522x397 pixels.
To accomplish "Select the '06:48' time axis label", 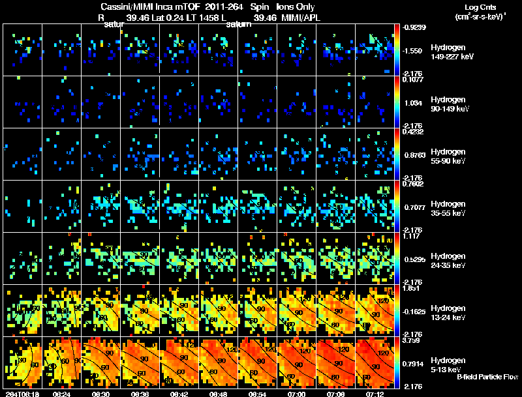I will click(218, 394).
